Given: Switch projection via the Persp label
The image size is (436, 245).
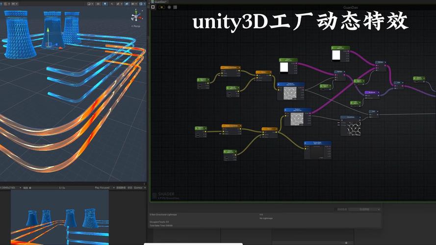Looking at the screenshot, I should coord(136,26).
